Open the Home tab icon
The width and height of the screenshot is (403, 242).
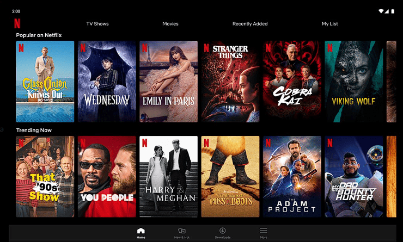point(141,231)
